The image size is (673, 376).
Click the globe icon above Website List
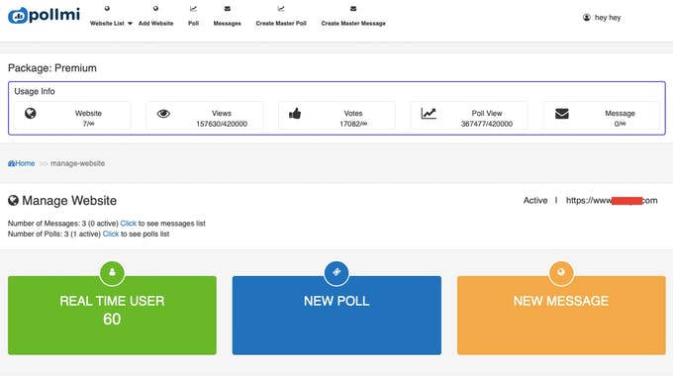(x=107, y=8)
